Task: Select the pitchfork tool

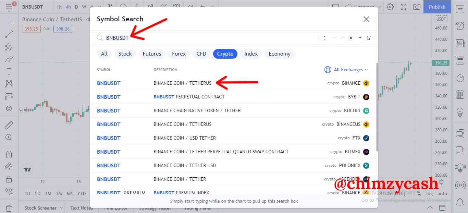Action: (9, 47)
